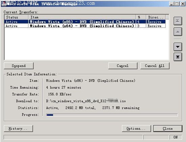The width and height of the screenshot is (186, 142).
Task: Suspend the selected transfer
Action: click(x=19, y=66)
